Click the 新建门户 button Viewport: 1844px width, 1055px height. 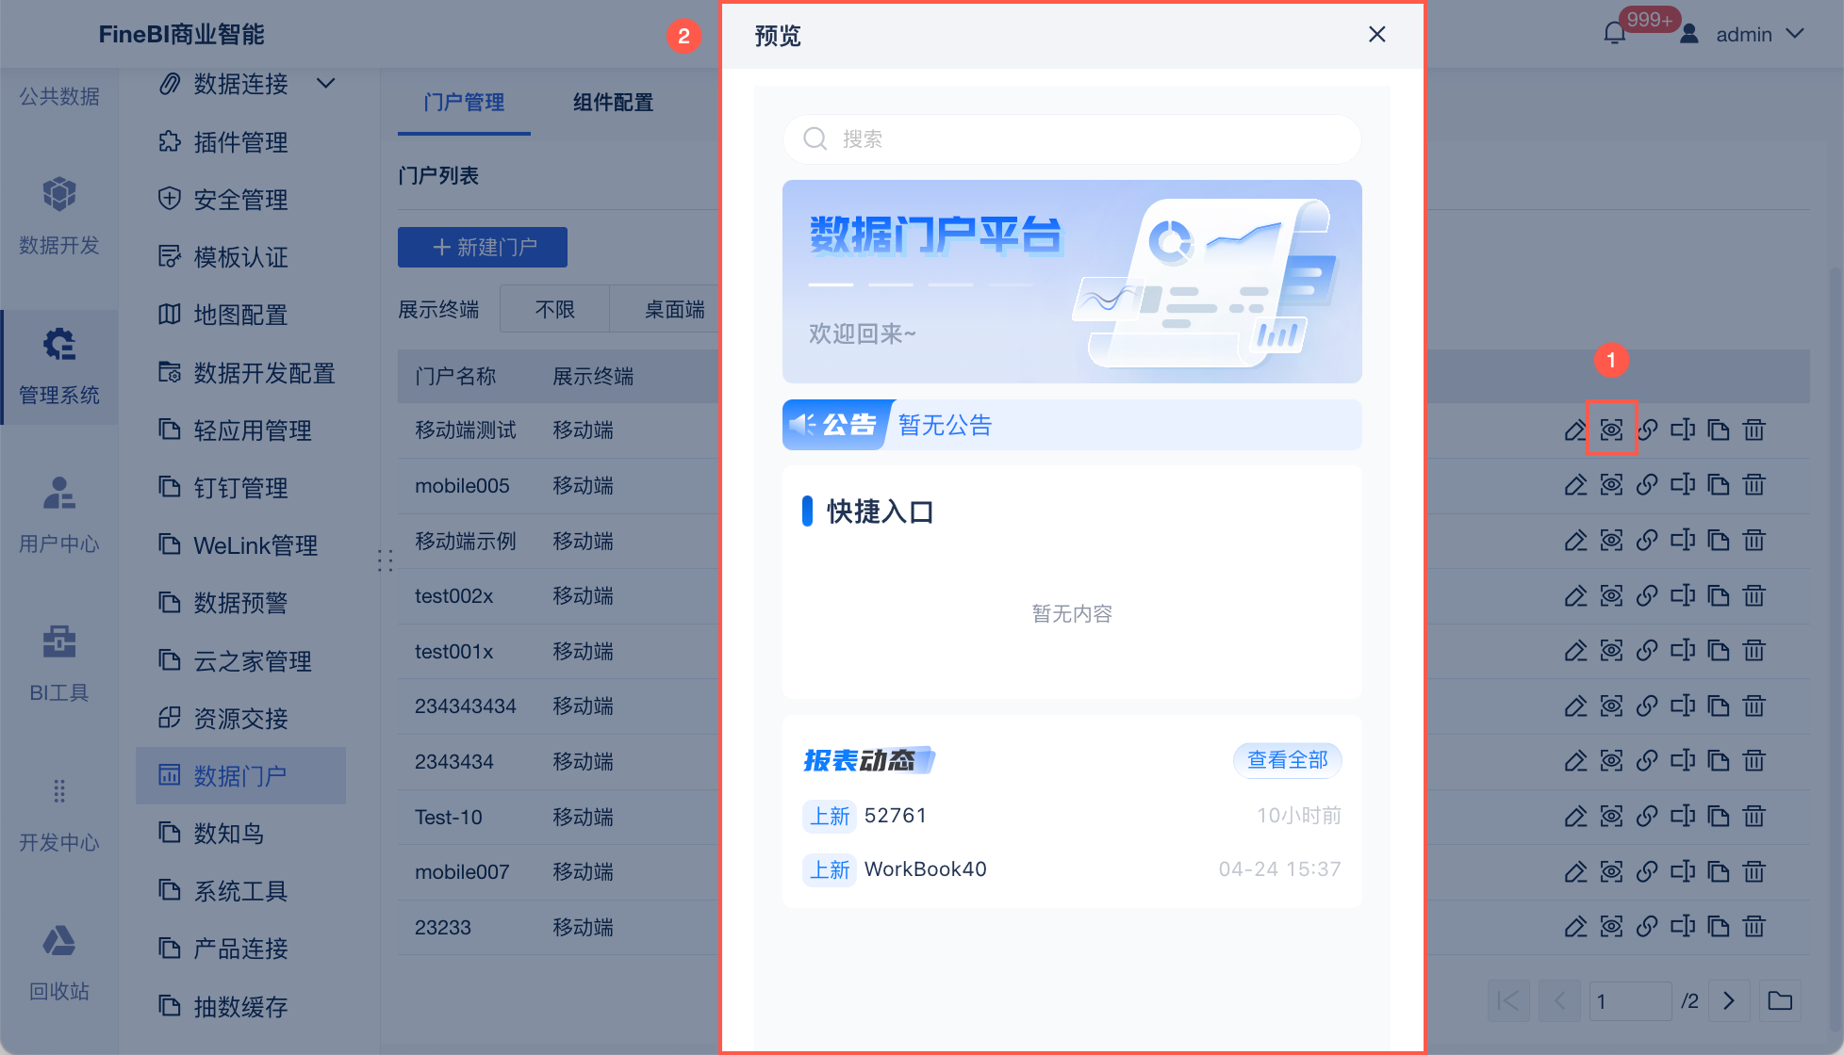click(x=483, y=247)
